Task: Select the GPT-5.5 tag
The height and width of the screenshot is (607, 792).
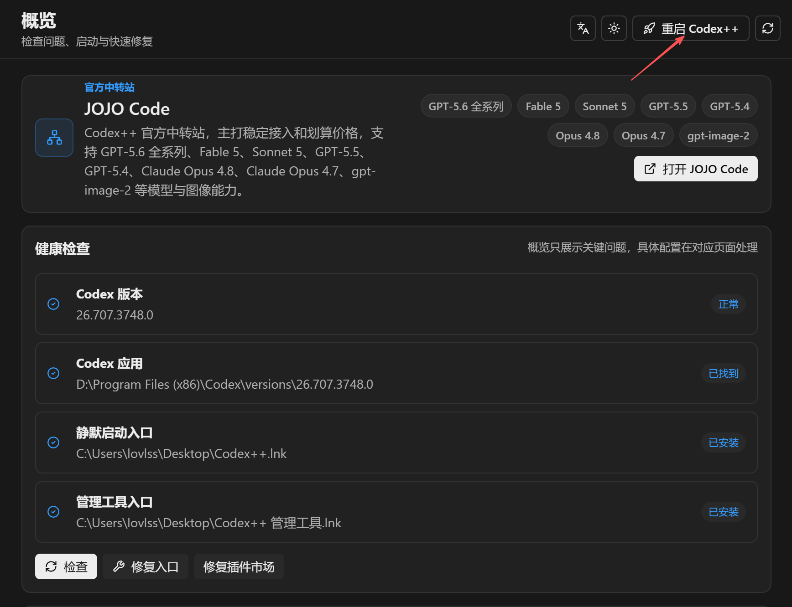Action: coord(668,106)
